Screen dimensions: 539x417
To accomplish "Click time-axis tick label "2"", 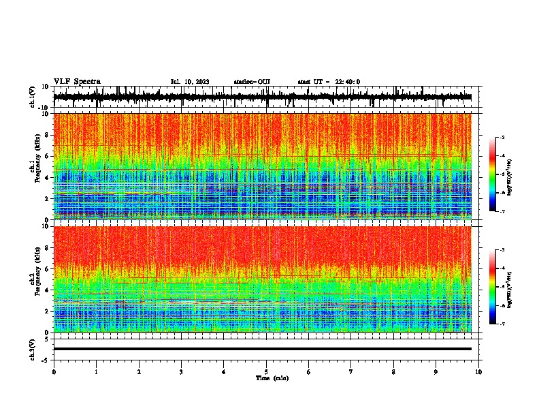I will coord(139,372).
